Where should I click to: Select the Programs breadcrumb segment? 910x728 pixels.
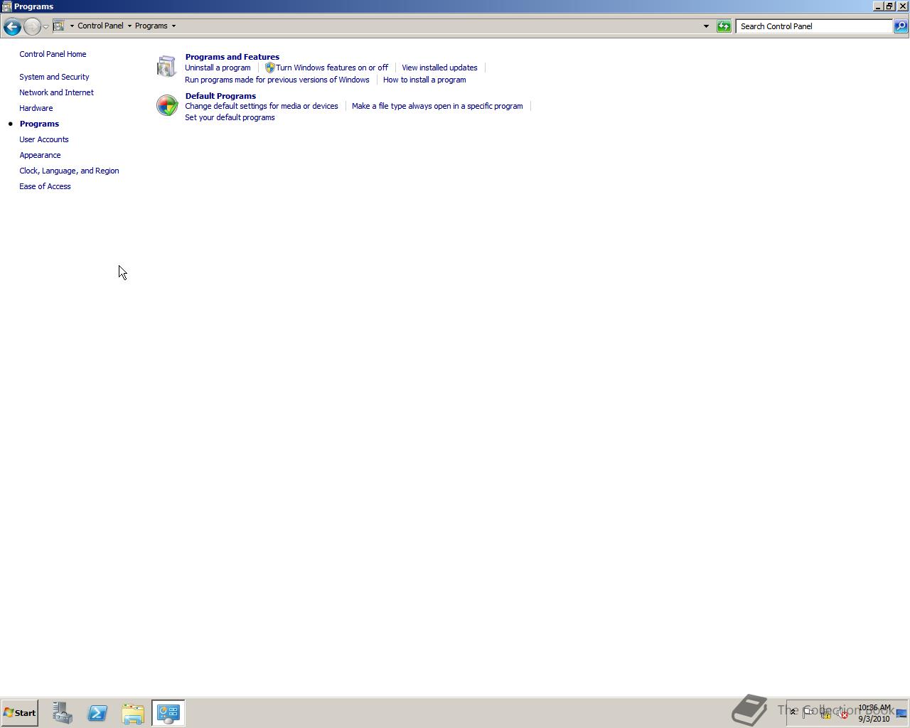pyautogui.click(x=151, y=26)
